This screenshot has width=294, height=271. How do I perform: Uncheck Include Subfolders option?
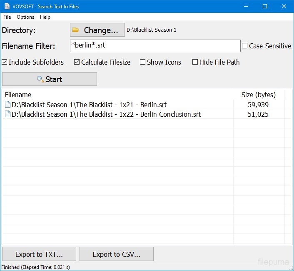5,62
